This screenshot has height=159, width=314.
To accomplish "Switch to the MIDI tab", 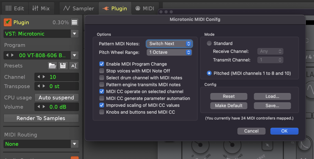I will coord(145,9).
